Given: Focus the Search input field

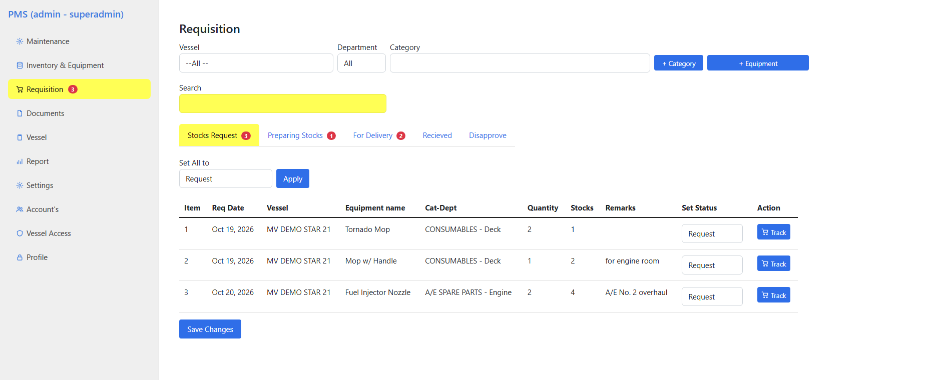Looking at the screenshot, I should click(x=283, y=103).
